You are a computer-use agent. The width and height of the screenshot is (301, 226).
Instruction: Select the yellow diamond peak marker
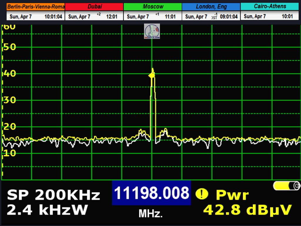(151, 76)
